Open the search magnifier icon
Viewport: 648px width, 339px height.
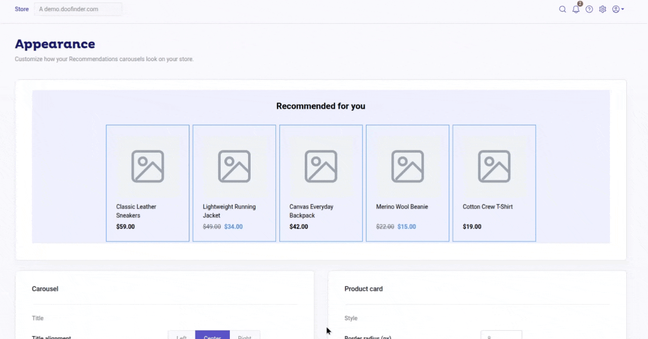(562, 9)
